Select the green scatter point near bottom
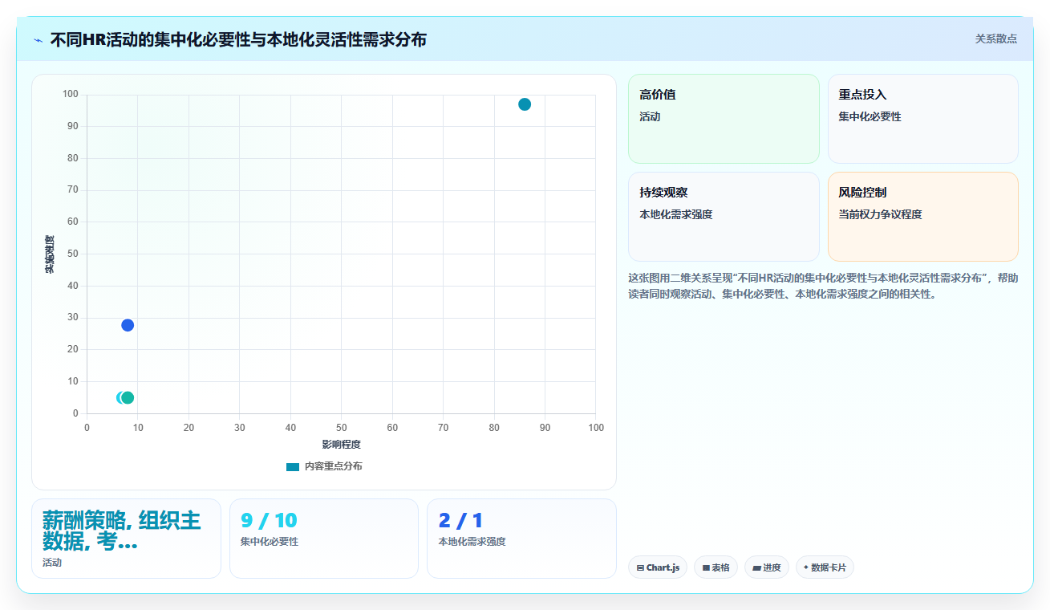 [128, 397]
